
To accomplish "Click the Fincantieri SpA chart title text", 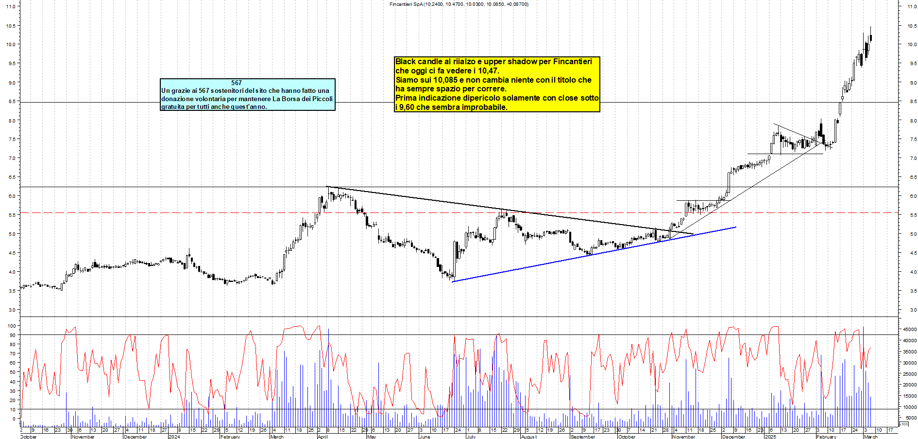I will click(459, 4).
